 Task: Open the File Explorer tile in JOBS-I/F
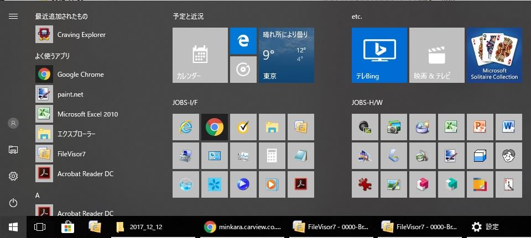272,127
